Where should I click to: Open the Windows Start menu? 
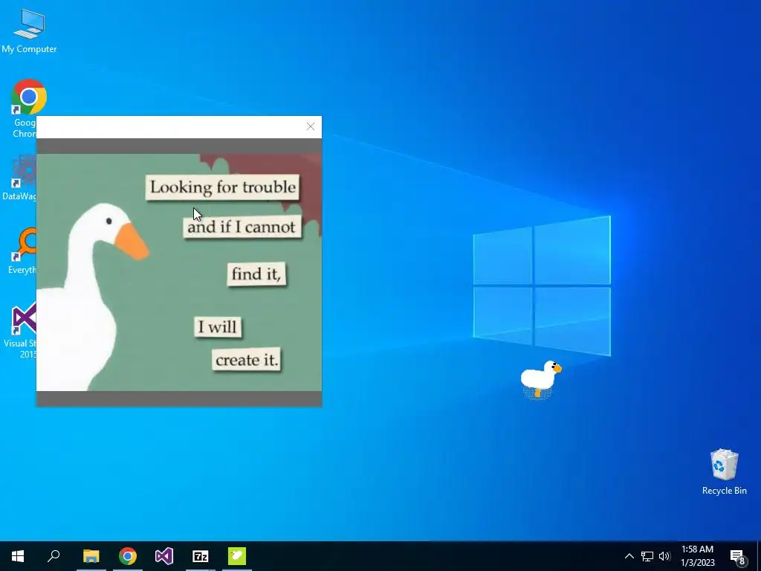pos(18,556)
